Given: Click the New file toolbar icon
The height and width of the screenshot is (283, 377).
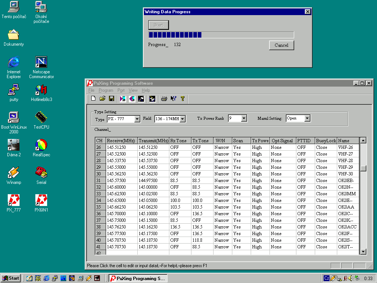Looking at the screenshot, I should pos(94,99).
